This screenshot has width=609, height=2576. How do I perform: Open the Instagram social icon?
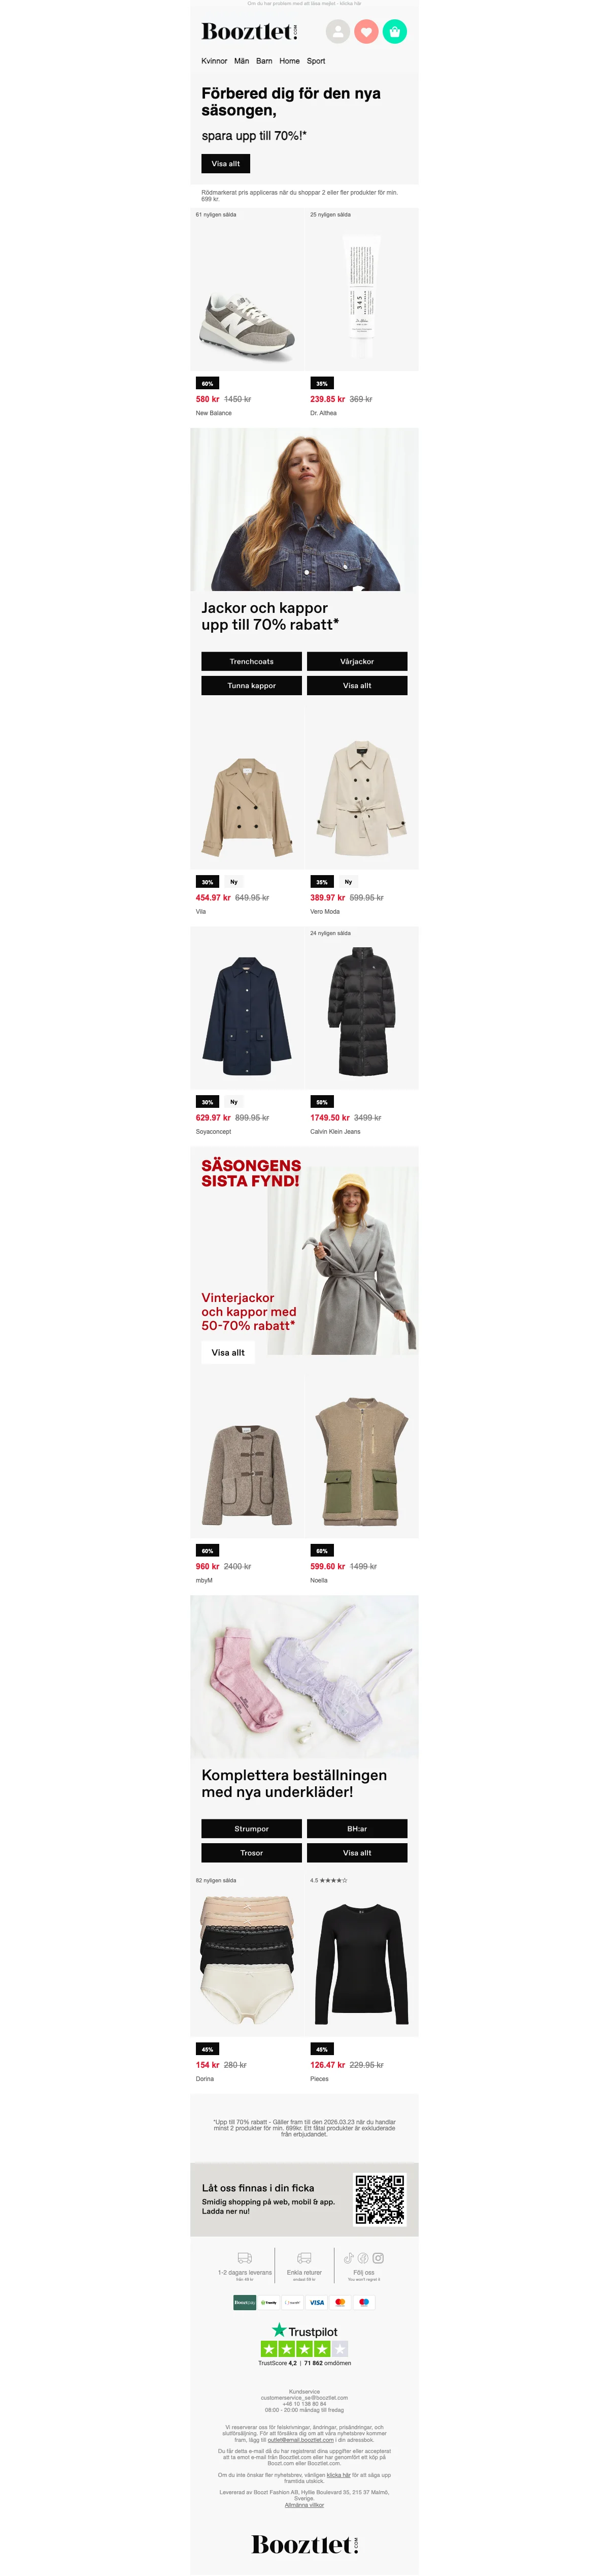379,2258
